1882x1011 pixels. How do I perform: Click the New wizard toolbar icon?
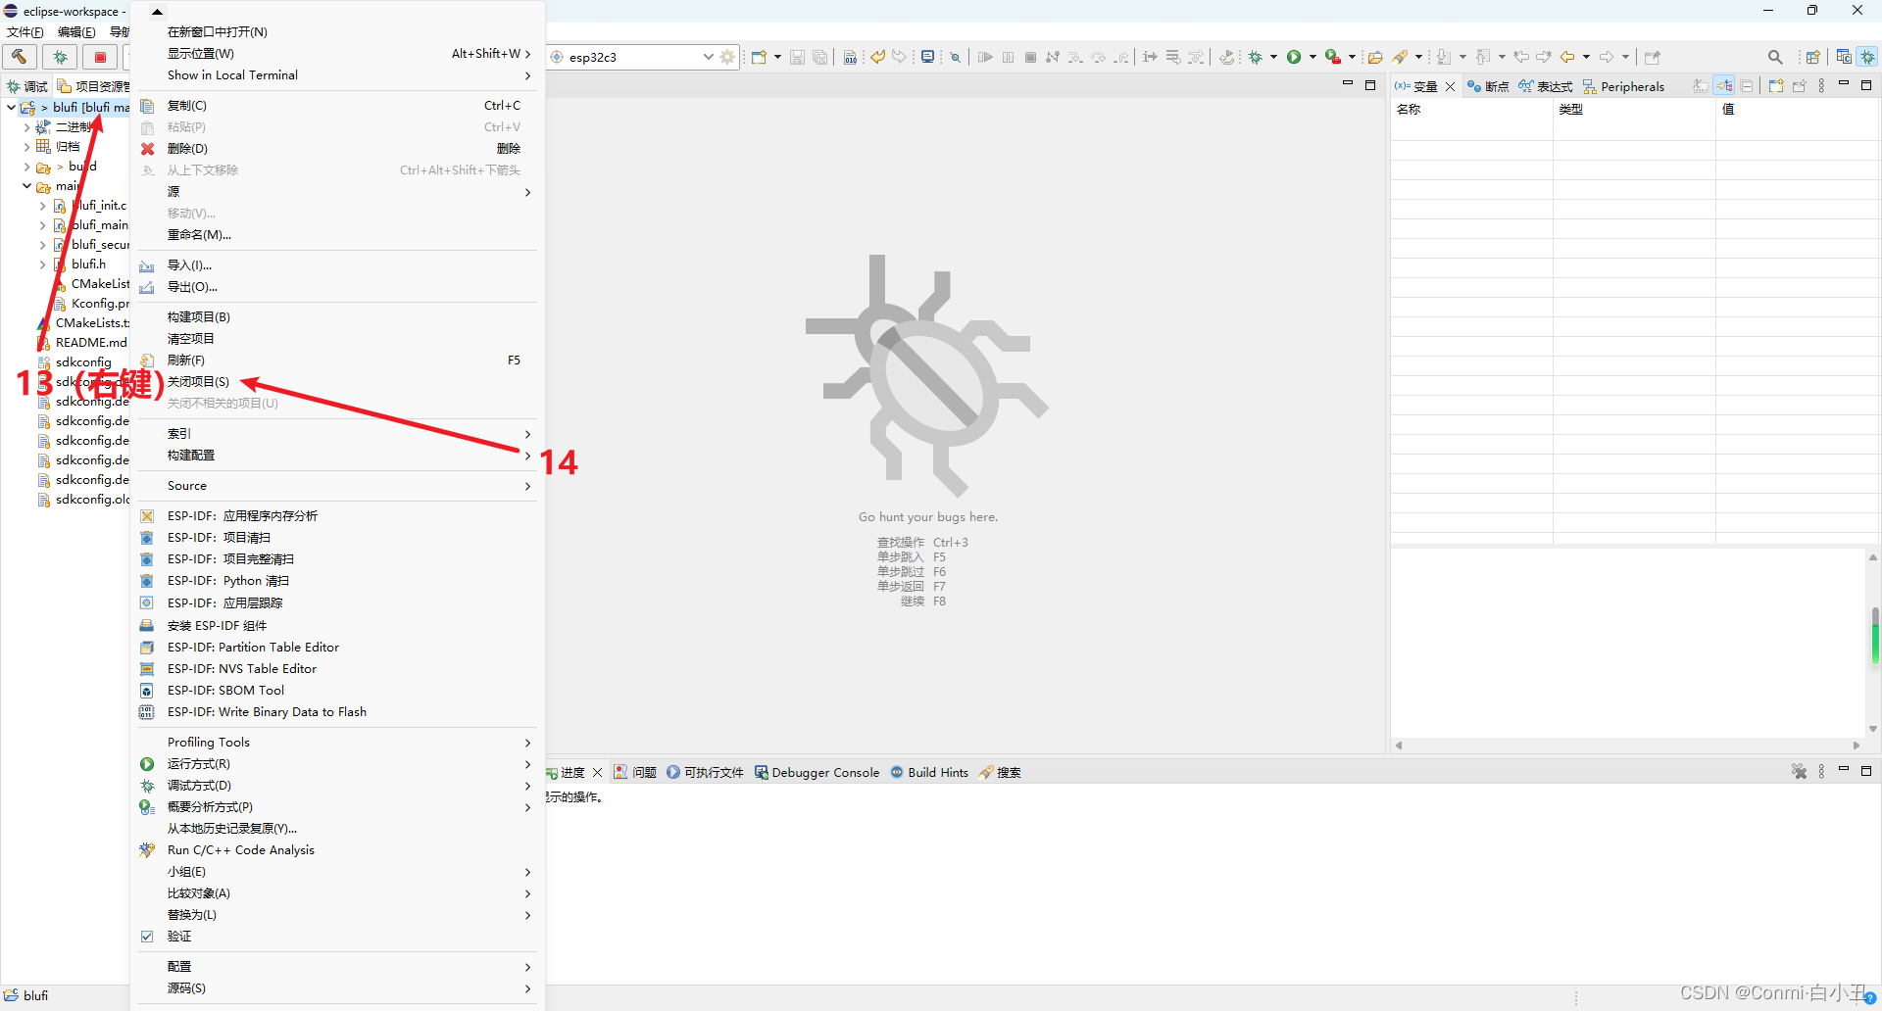tap(759, 57)
